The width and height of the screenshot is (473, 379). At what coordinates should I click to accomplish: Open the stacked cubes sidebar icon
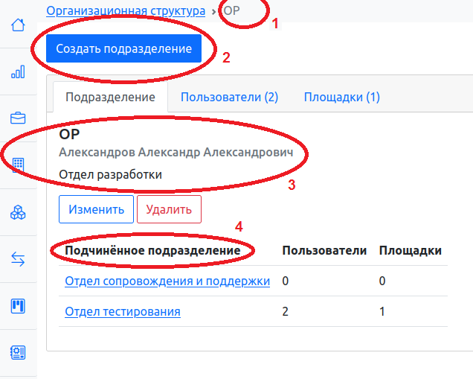pos(18,212)
